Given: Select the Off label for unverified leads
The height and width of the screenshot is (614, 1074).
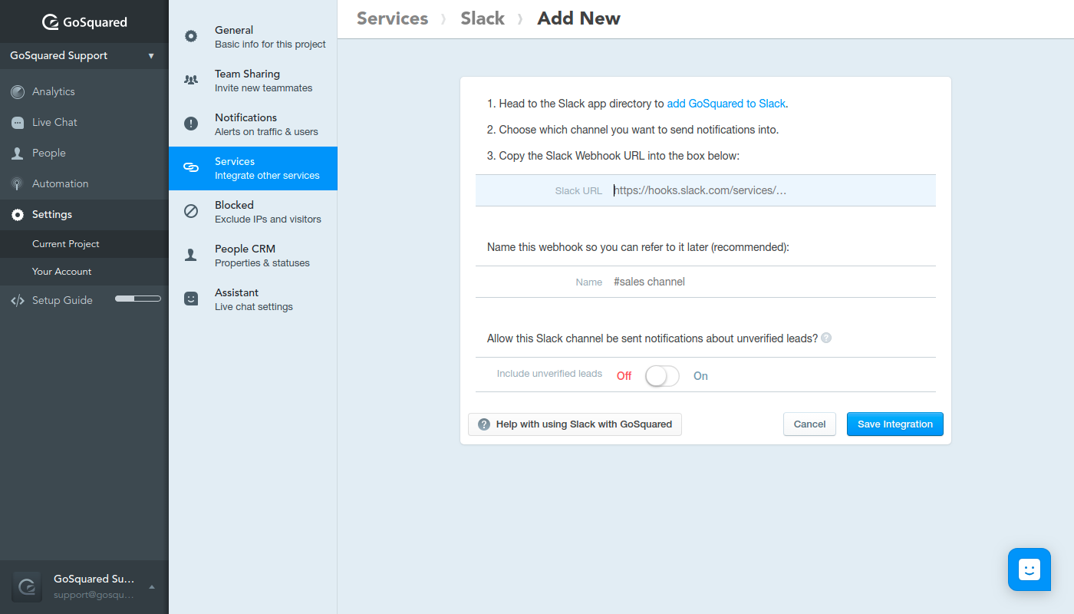Looking at the screenshot, I should [624, 376].
